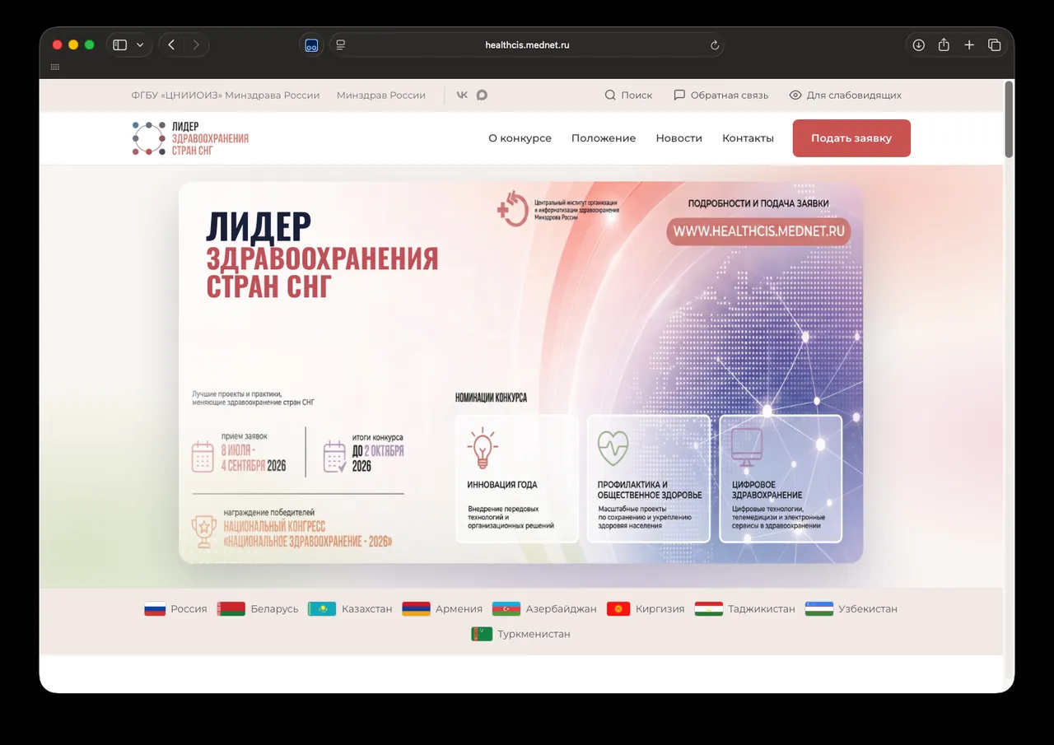Screen dimensions: 1054x745
Task: Select Туркменистан in the country list
Action: pos(520,634)
